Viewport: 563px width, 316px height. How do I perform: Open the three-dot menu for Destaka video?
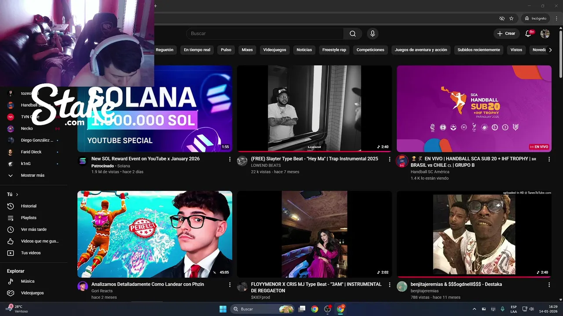(x=549, y=285)
